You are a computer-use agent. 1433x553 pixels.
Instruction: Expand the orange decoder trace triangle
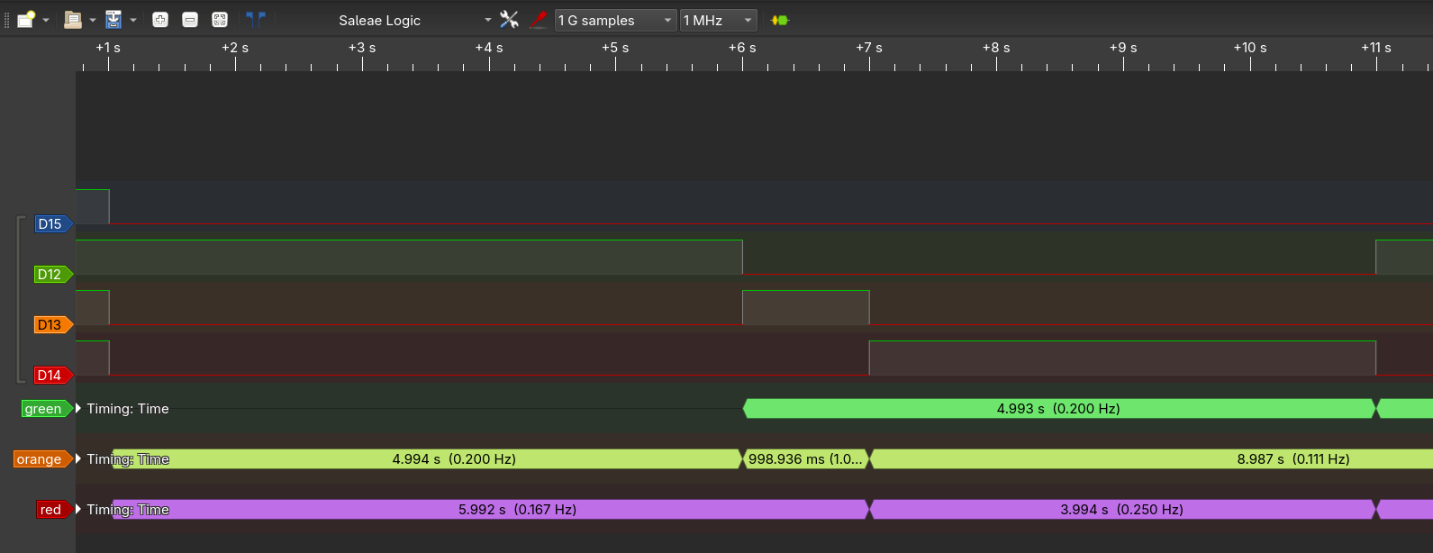[78, 459]
